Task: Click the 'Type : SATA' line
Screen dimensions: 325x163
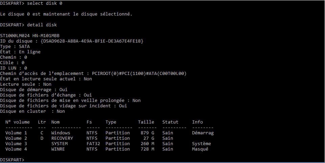Action: click(15, 46)
